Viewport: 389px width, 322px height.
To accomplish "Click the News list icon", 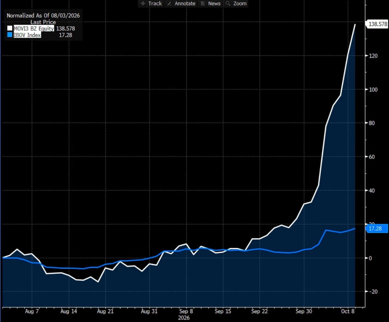I will tap(203, 3).
